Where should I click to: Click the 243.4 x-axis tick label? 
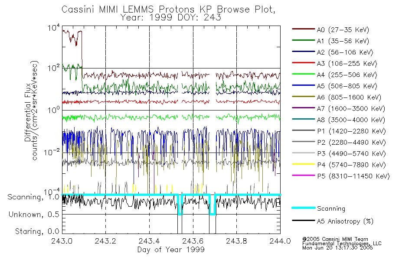click(x=149, y=241)
